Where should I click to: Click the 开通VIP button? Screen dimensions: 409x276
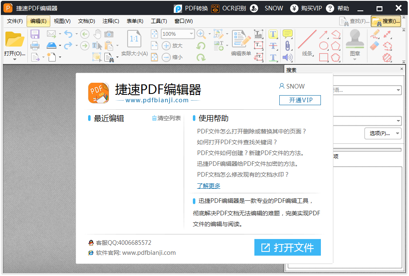tap(300, 100)
